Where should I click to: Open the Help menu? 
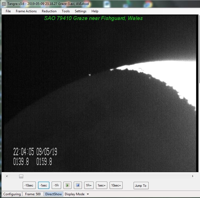[95, 11]
